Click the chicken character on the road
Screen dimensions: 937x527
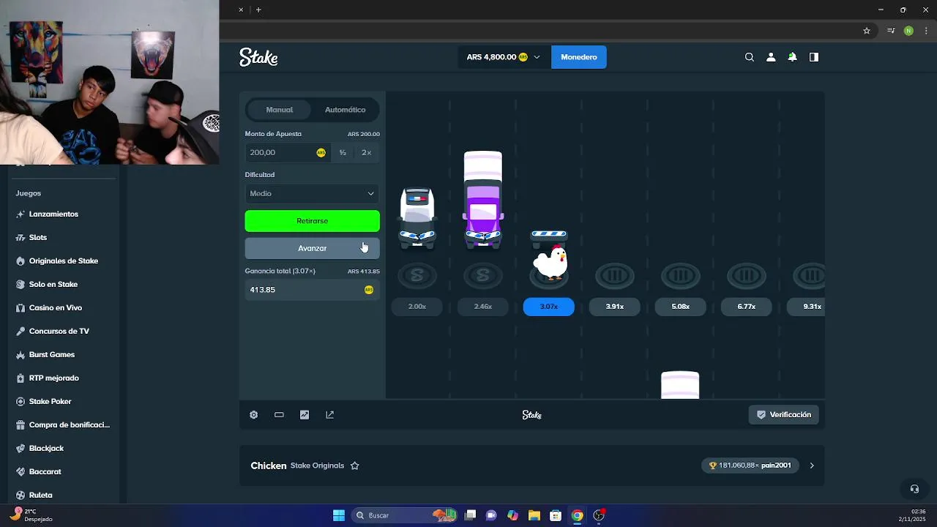click(x=550, y=262)
